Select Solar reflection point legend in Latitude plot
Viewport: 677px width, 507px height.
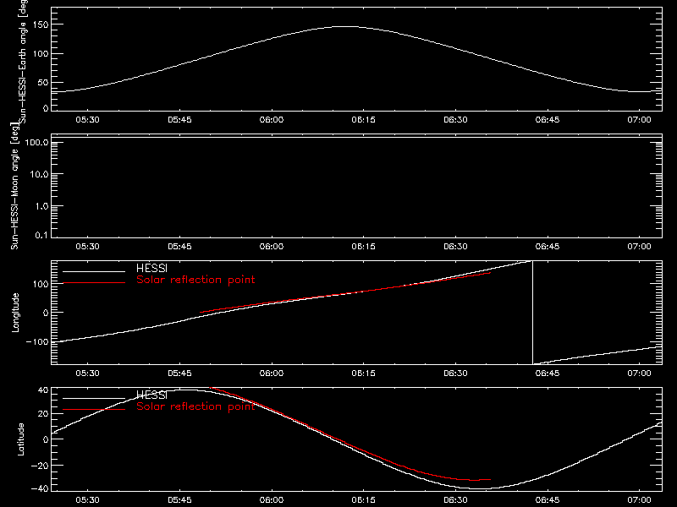coord(195,406)
